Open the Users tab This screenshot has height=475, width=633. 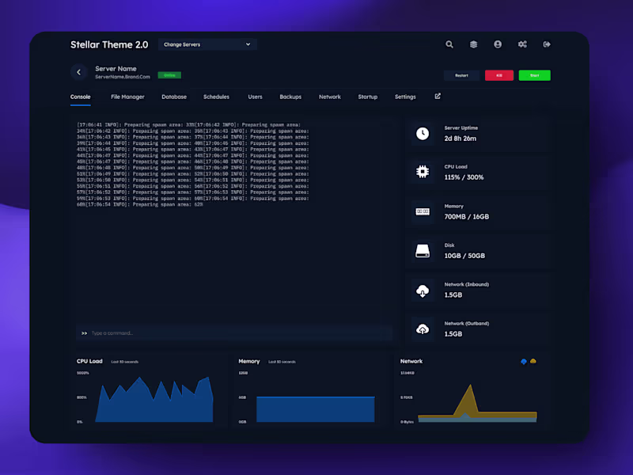point(255,97)
